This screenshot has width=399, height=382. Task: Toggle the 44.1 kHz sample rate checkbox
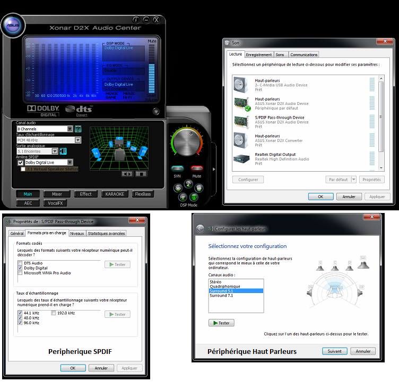[x=20, y=313]
